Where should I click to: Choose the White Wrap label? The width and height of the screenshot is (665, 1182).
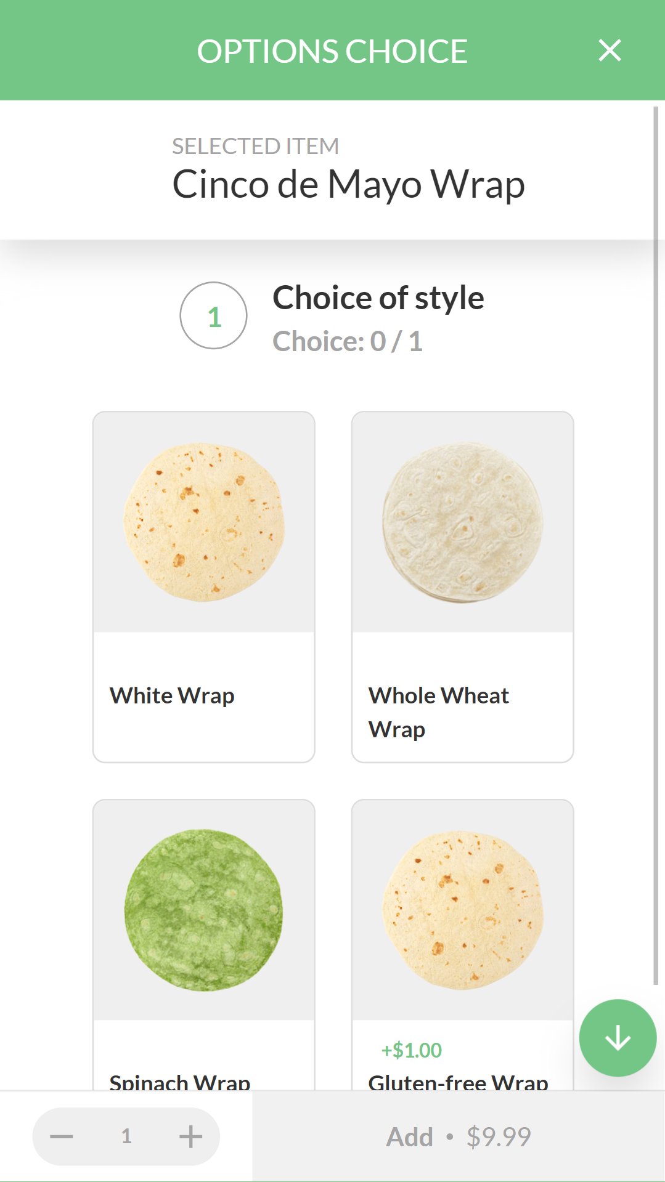coord(172,696)
